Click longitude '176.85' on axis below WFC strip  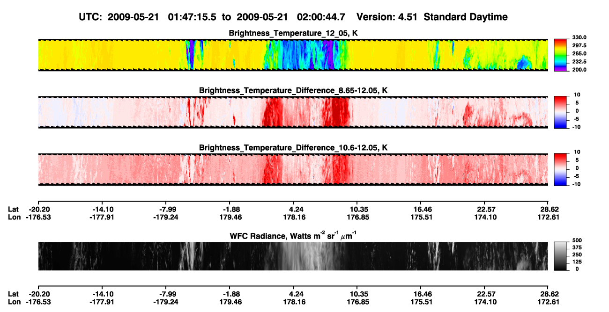pyautogui.click(x=357, y=302)
